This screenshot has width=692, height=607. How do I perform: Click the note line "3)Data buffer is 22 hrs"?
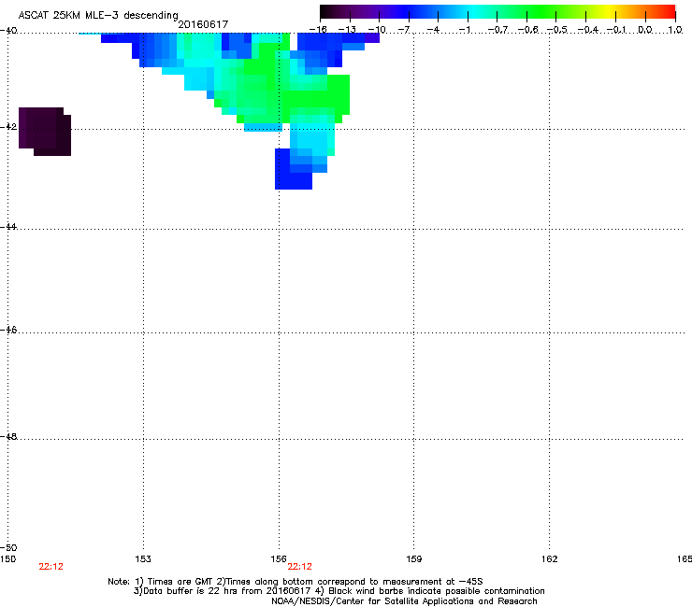(339, 591)
